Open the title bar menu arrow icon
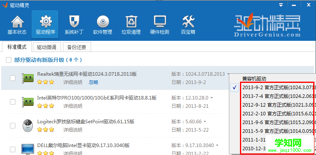Screen dimensions: 316x155 click(281, 5)
